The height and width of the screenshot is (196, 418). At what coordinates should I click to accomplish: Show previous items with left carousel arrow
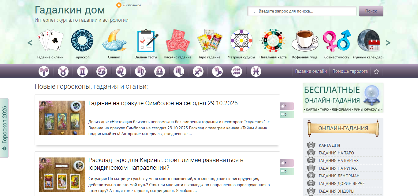(x=30, y=43)
